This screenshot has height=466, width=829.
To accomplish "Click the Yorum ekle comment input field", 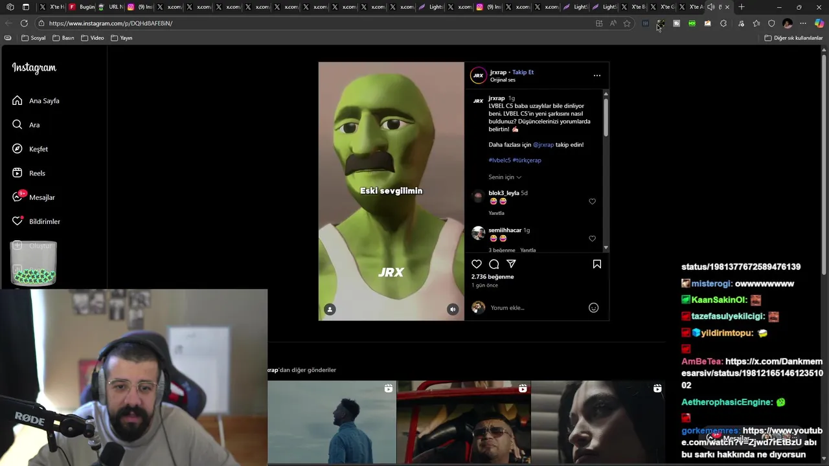I will coord(536,307).
